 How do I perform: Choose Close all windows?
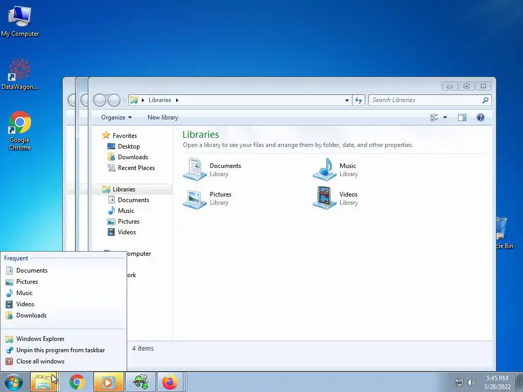(63, 361)
